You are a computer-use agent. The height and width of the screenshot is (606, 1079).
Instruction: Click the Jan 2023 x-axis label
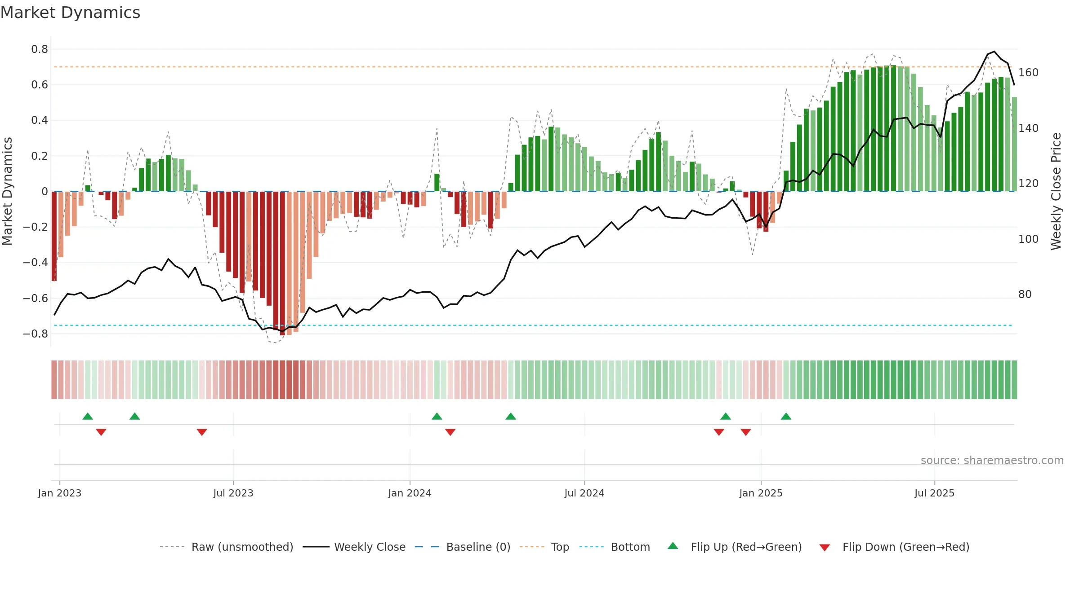coord(60,493)
